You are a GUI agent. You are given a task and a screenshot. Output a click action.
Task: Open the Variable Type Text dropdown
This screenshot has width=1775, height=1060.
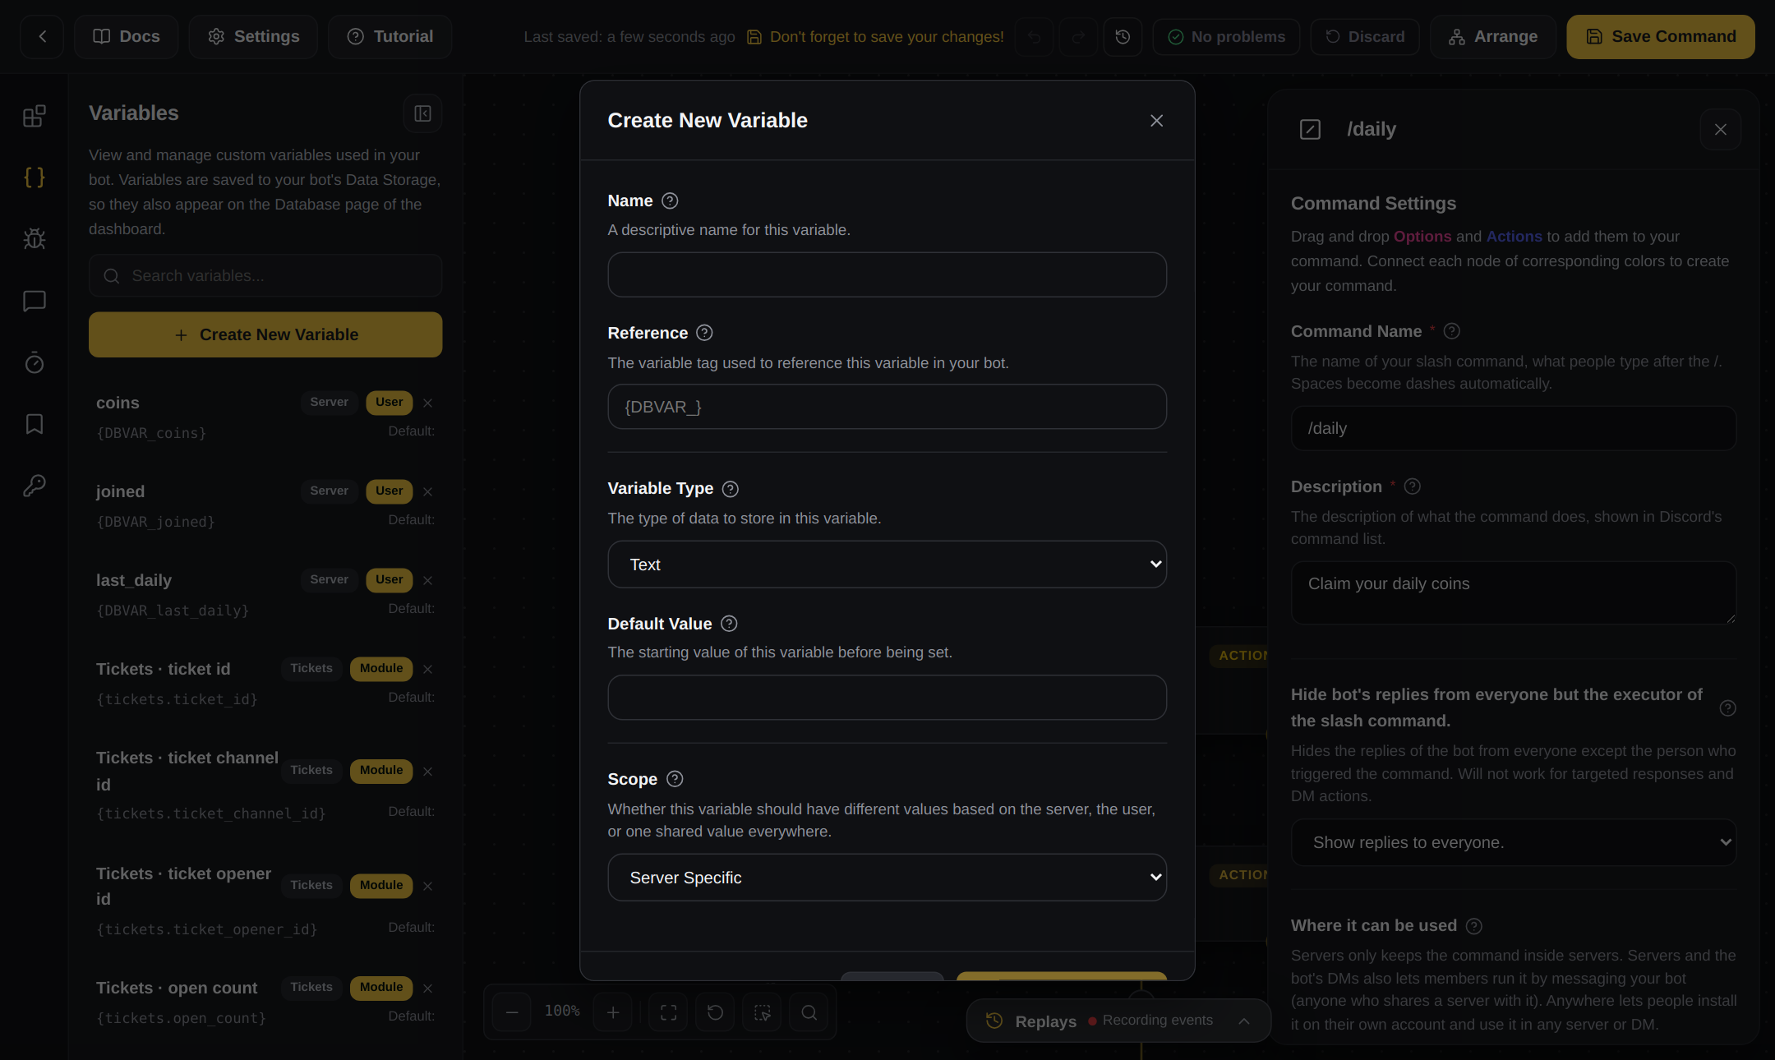click(x=887, y=565)
